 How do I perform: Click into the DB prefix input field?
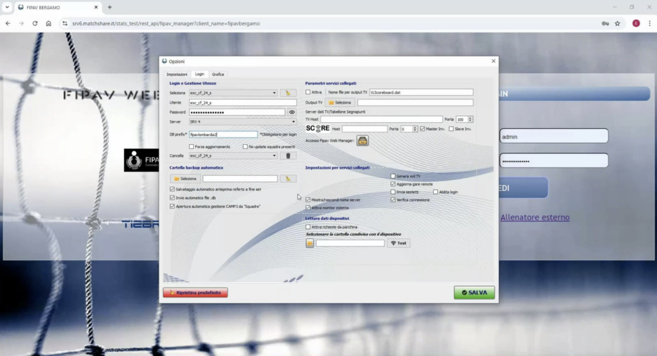(x=223, y=135)
